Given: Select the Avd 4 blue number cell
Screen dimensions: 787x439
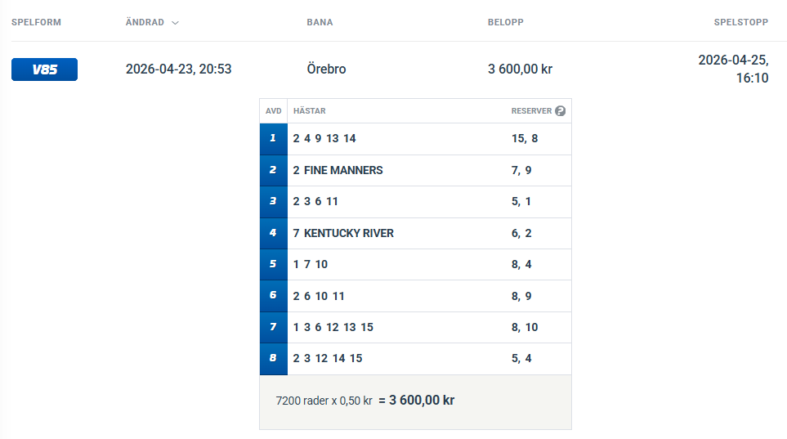Looking at the screenshot, I should pos(273,233).
